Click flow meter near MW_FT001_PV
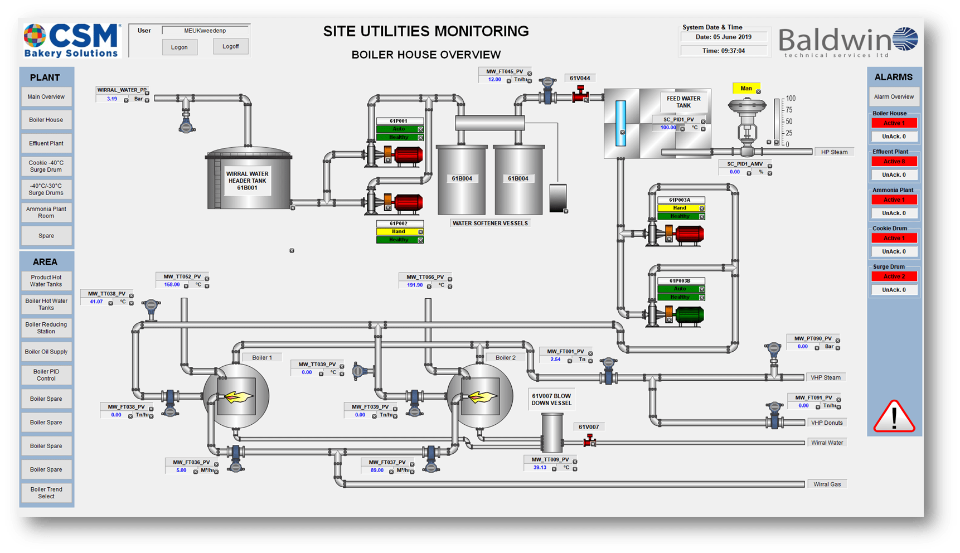 [x=609, y=371]
